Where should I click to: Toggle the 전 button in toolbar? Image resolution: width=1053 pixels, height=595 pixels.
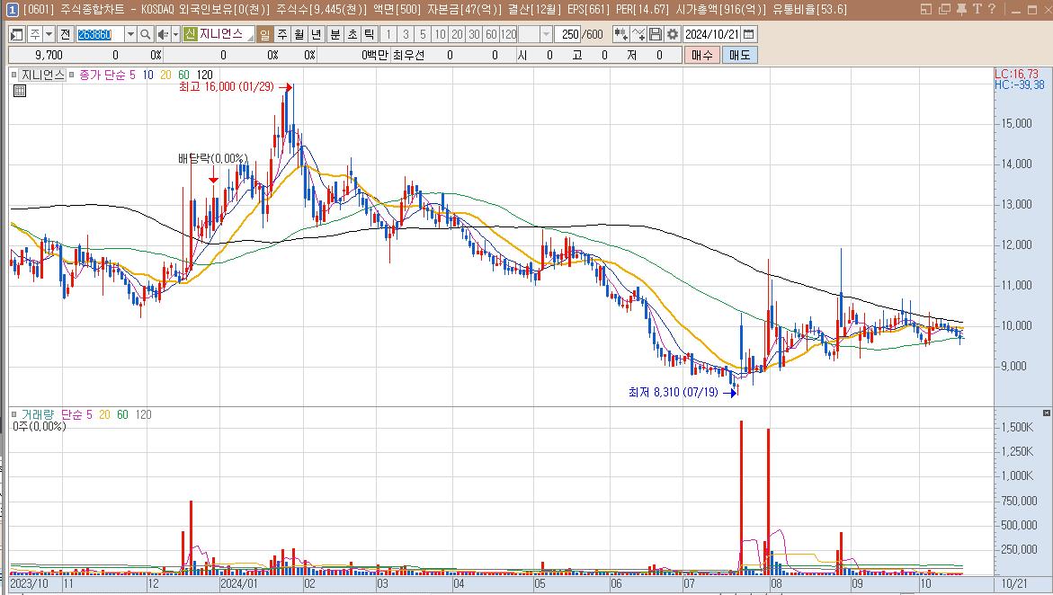(x=65, y=34)
